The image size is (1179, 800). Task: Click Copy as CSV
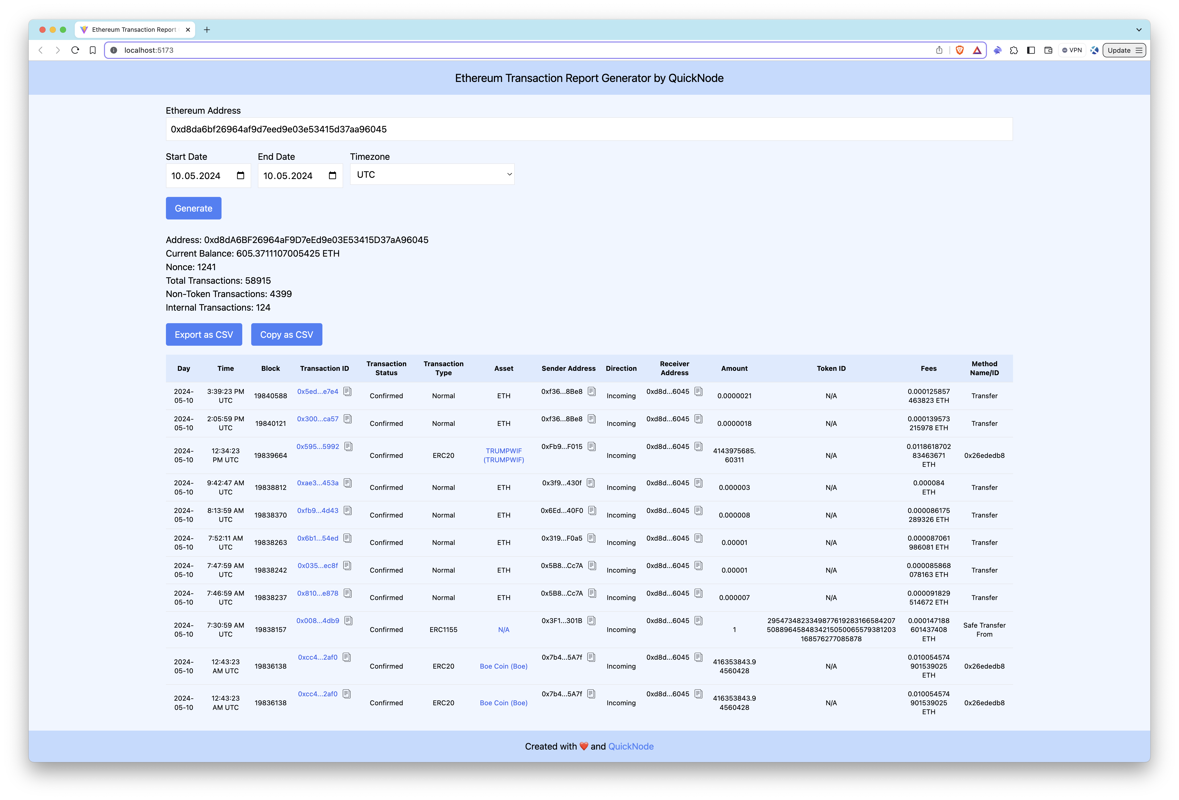(287, 335)
